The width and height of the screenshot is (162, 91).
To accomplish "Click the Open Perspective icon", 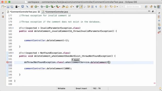I will [146, 7].
